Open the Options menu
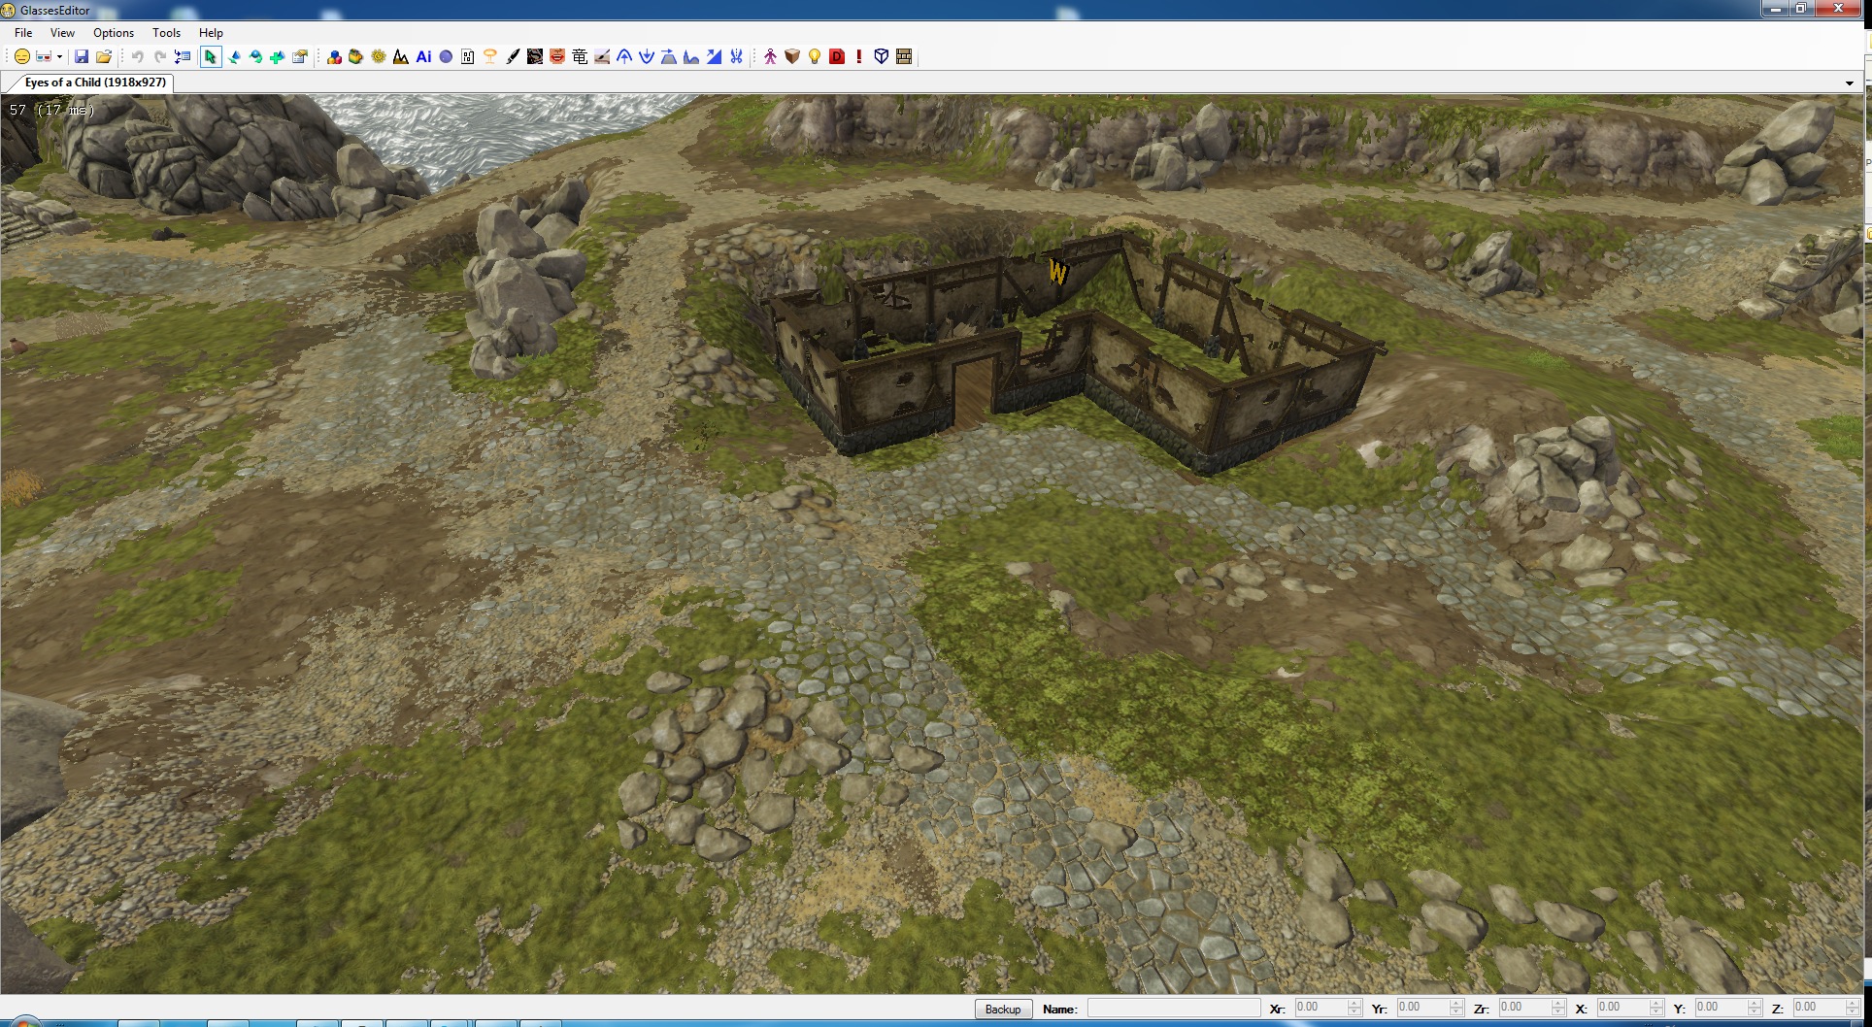The image size is (1872, 1027). tap(114, 33)
